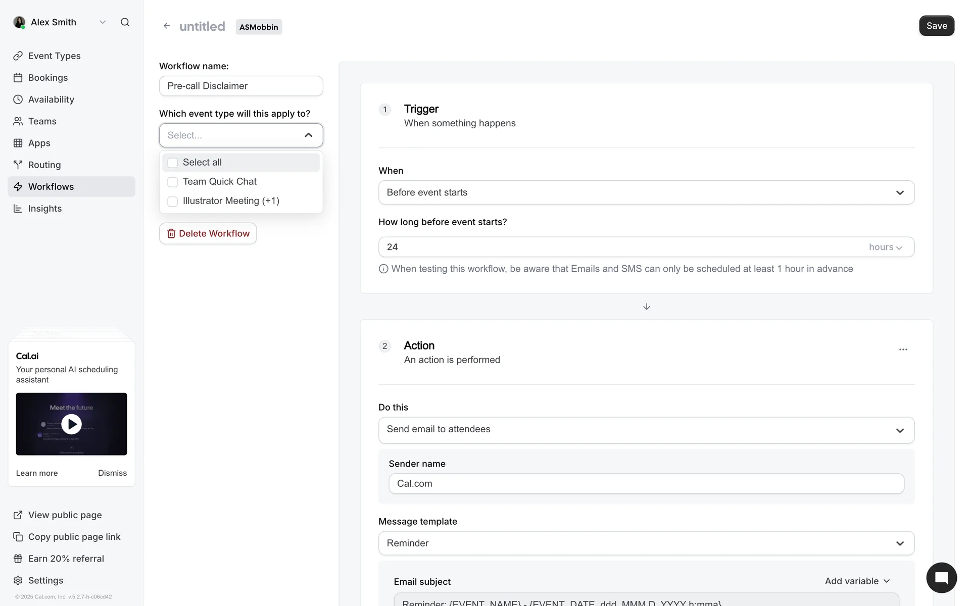Click the Settings gear icon

(x=18, y=580)
